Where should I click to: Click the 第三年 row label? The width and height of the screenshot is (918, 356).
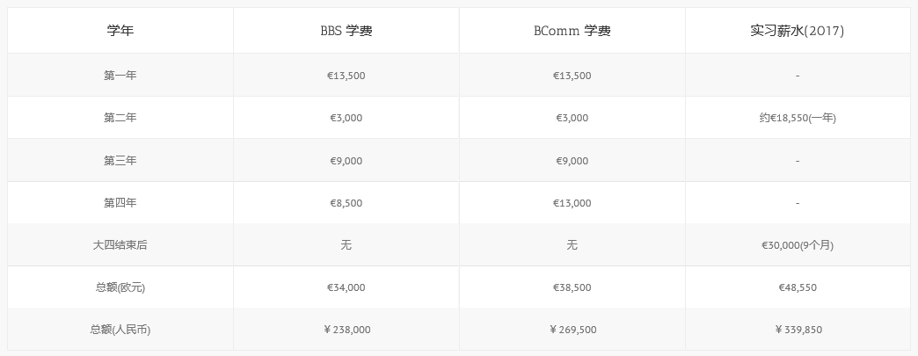(120, 161)
